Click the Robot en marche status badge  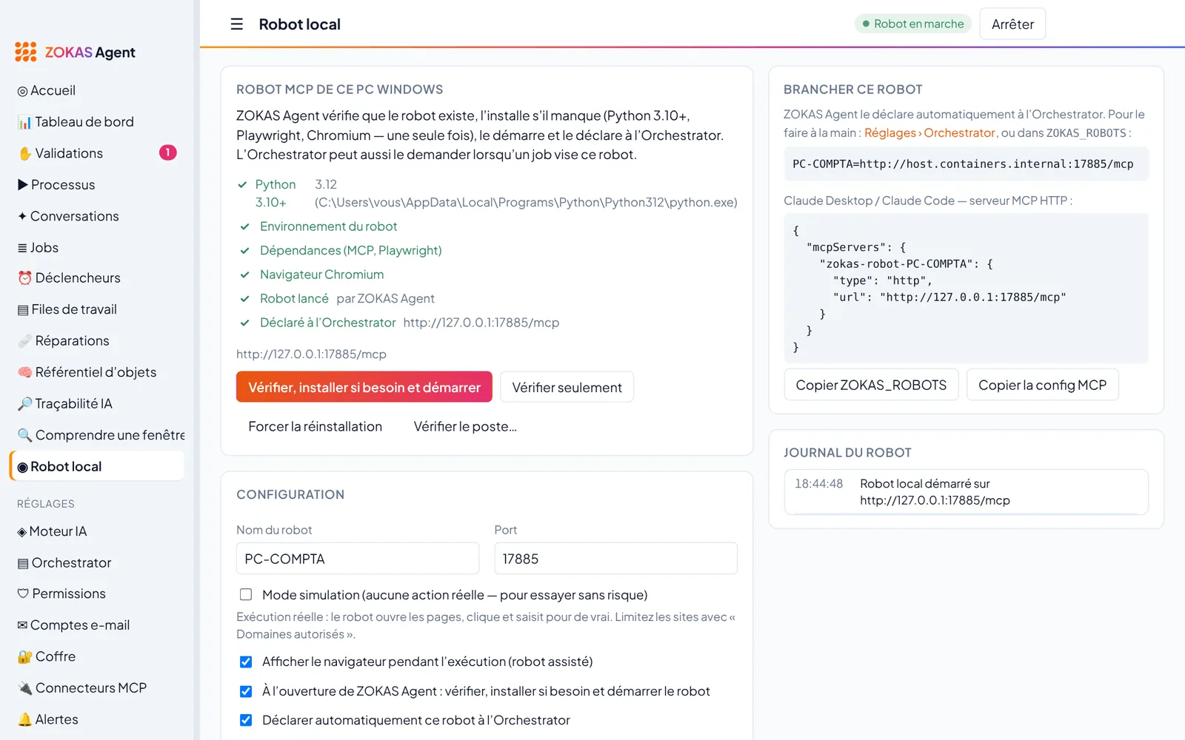912,24
